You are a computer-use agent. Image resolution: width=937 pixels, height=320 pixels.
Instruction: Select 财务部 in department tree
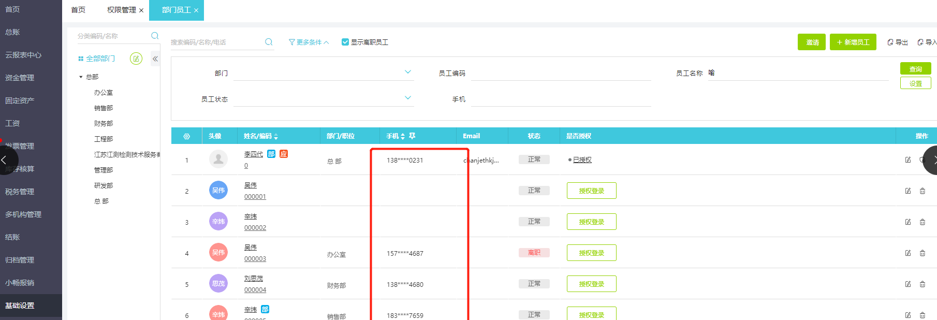[x=104, y=124]
